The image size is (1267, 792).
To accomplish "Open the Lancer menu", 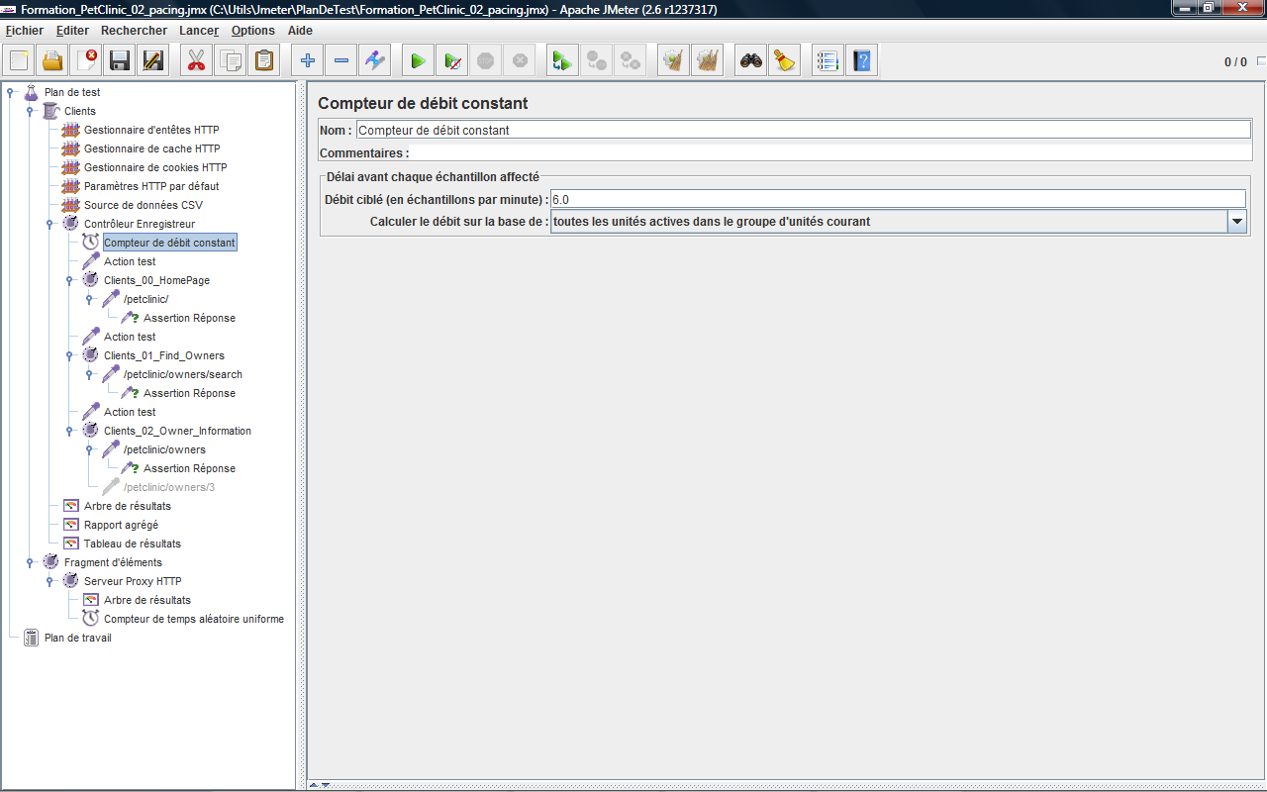I will pyautogui.click(x=199, y=31).
